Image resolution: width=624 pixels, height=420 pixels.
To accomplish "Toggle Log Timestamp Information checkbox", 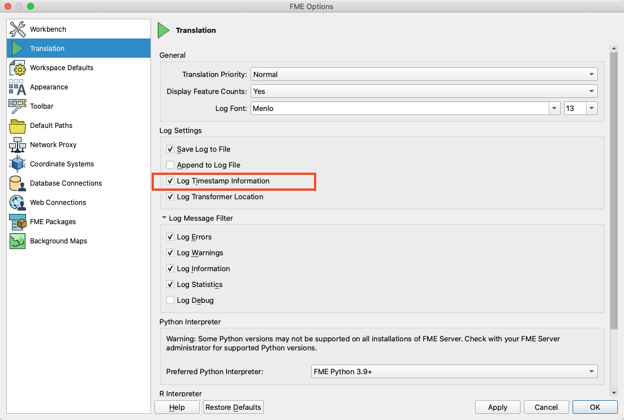I will point(170,181).
